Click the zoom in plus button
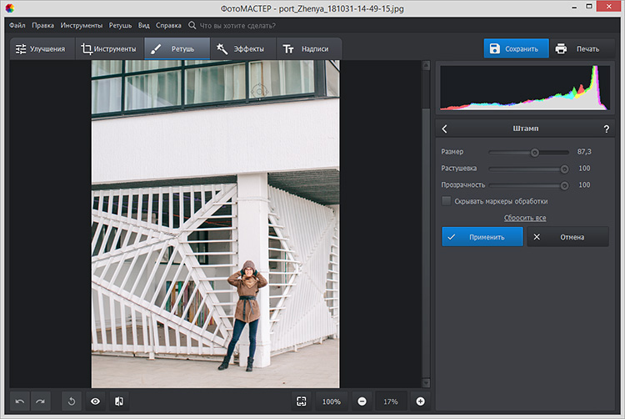This screenshot has width=625, height=419. [420, 401]
